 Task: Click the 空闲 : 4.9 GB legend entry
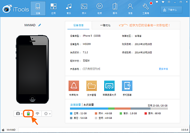[x=104, y=118]
